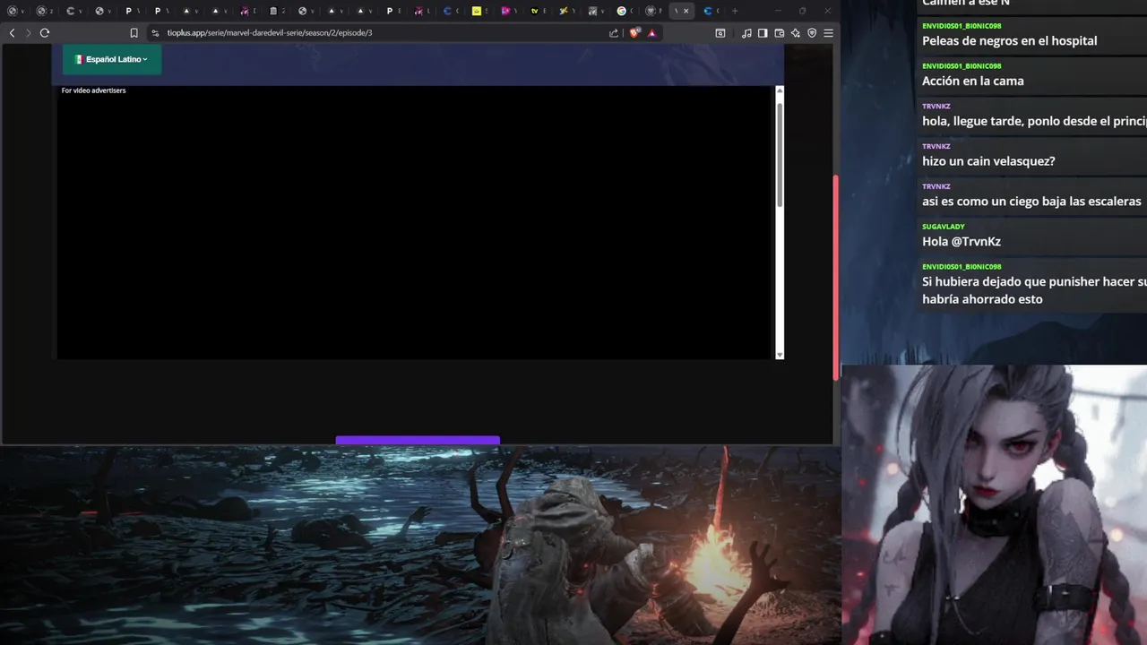Switch to the 'tv' favicon tab
This screenshot has width=1147, height=645.
[539, 11]
